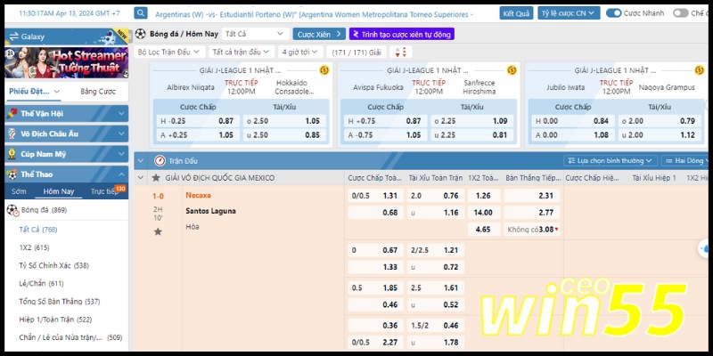This screenshot has height=356, width=713.
Task: Click the soccer ball icon beside Bóng đá (869)
Action: [12, 210]
